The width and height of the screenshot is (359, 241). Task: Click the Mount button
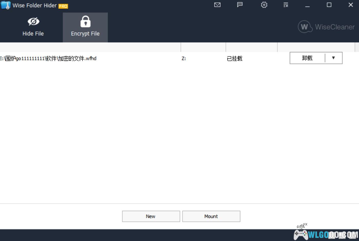(x=211, y=216)
